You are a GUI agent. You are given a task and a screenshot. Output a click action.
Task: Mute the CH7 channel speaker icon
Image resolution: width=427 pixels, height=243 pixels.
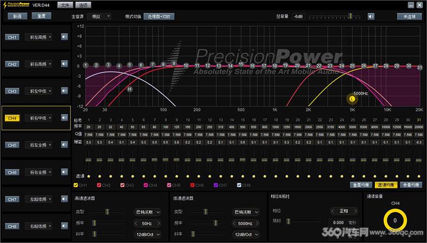(x=64, y=199)
